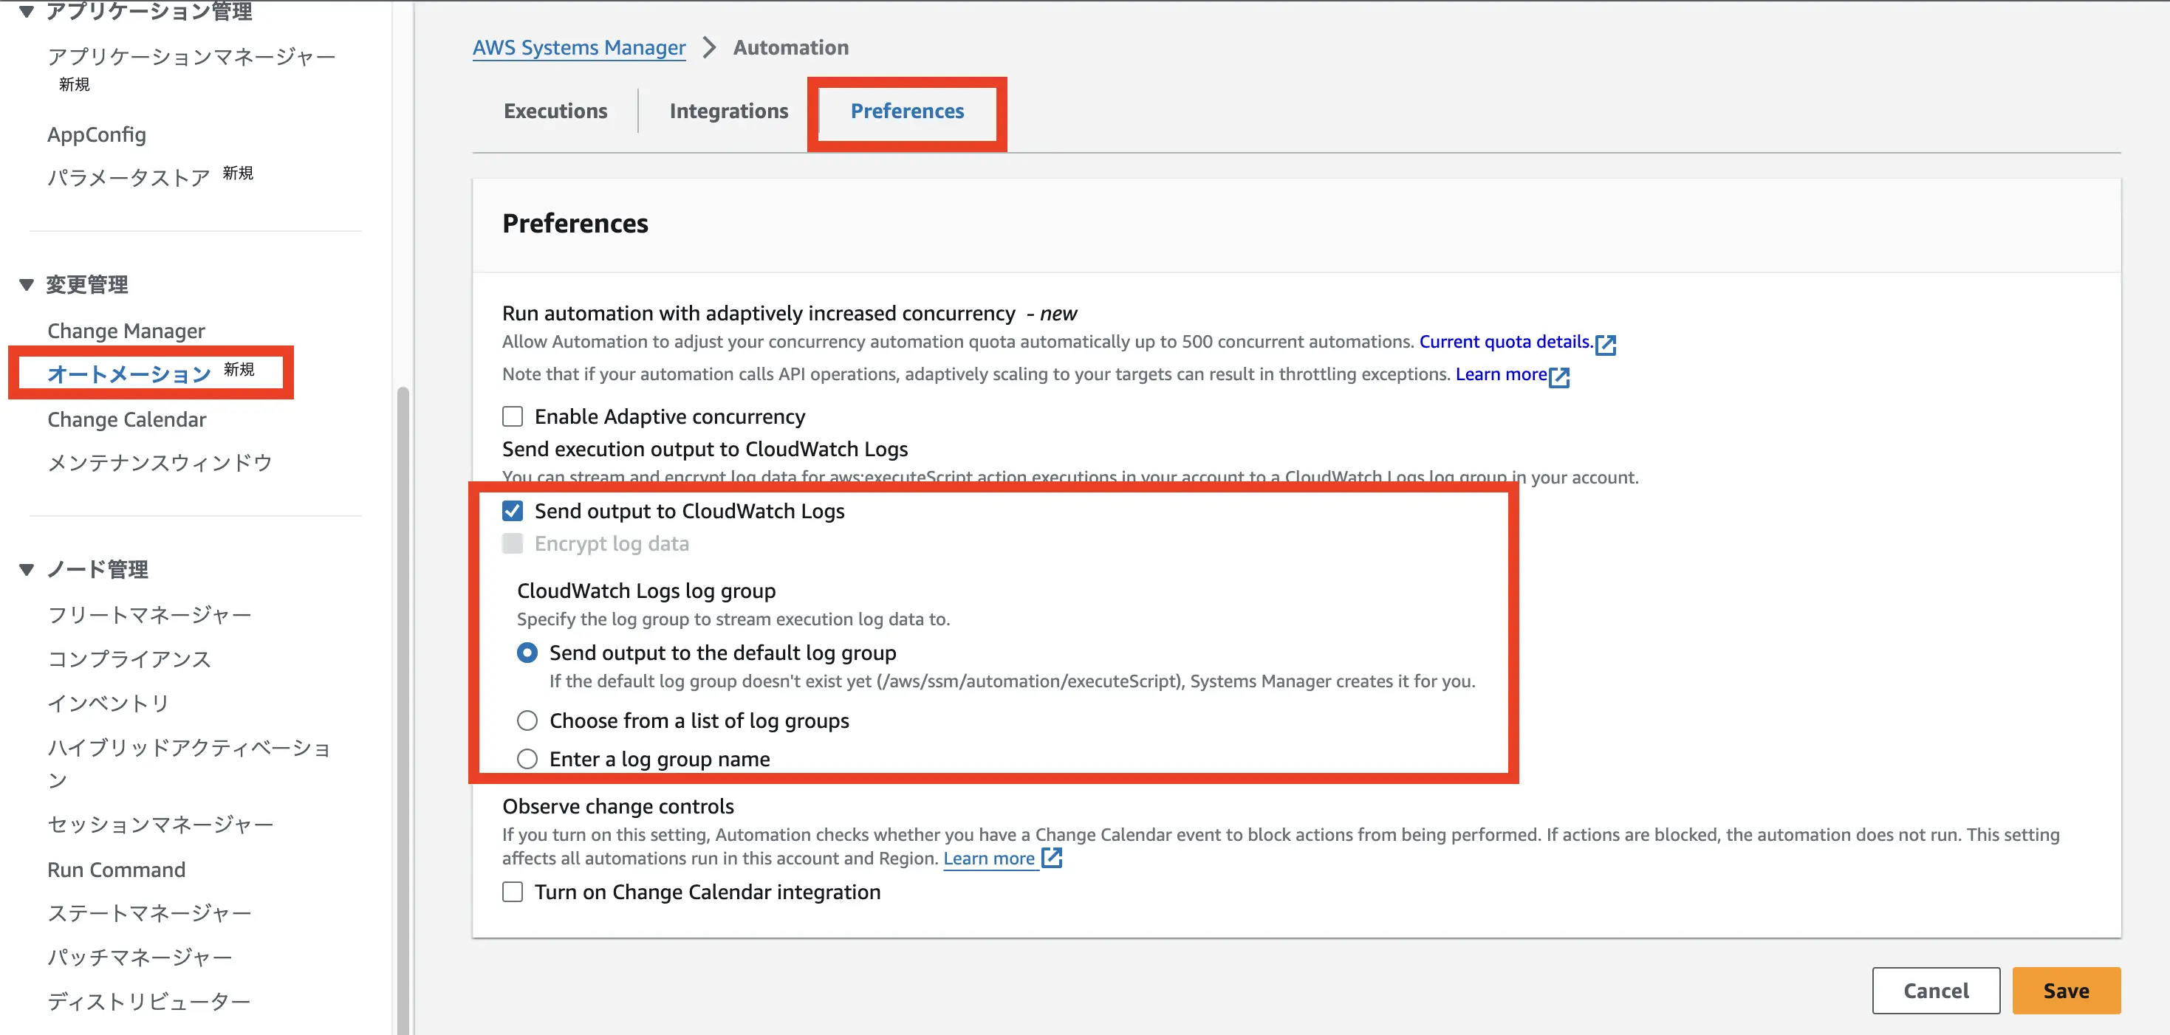Image resolution: width=2170 pixels, height=1035 pixels.
Task: Open Run Command in the sidebar
Action: (115, 869)
